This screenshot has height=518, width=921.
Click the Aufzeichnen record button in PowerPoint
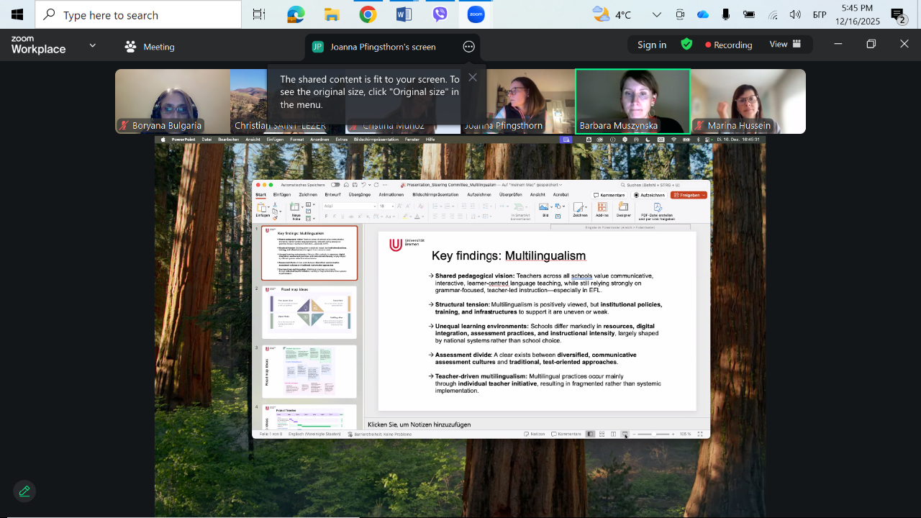tap(649, 195)
